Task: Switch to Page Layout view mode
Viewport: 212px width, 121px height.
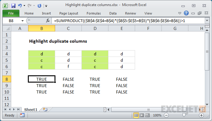Action: [142, 115]
